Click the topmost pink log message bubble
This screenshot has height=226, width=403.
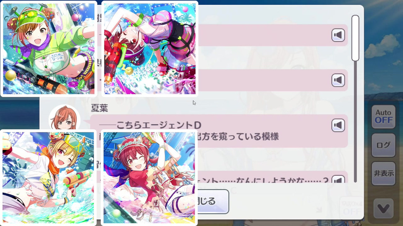[x=272, y=35]
